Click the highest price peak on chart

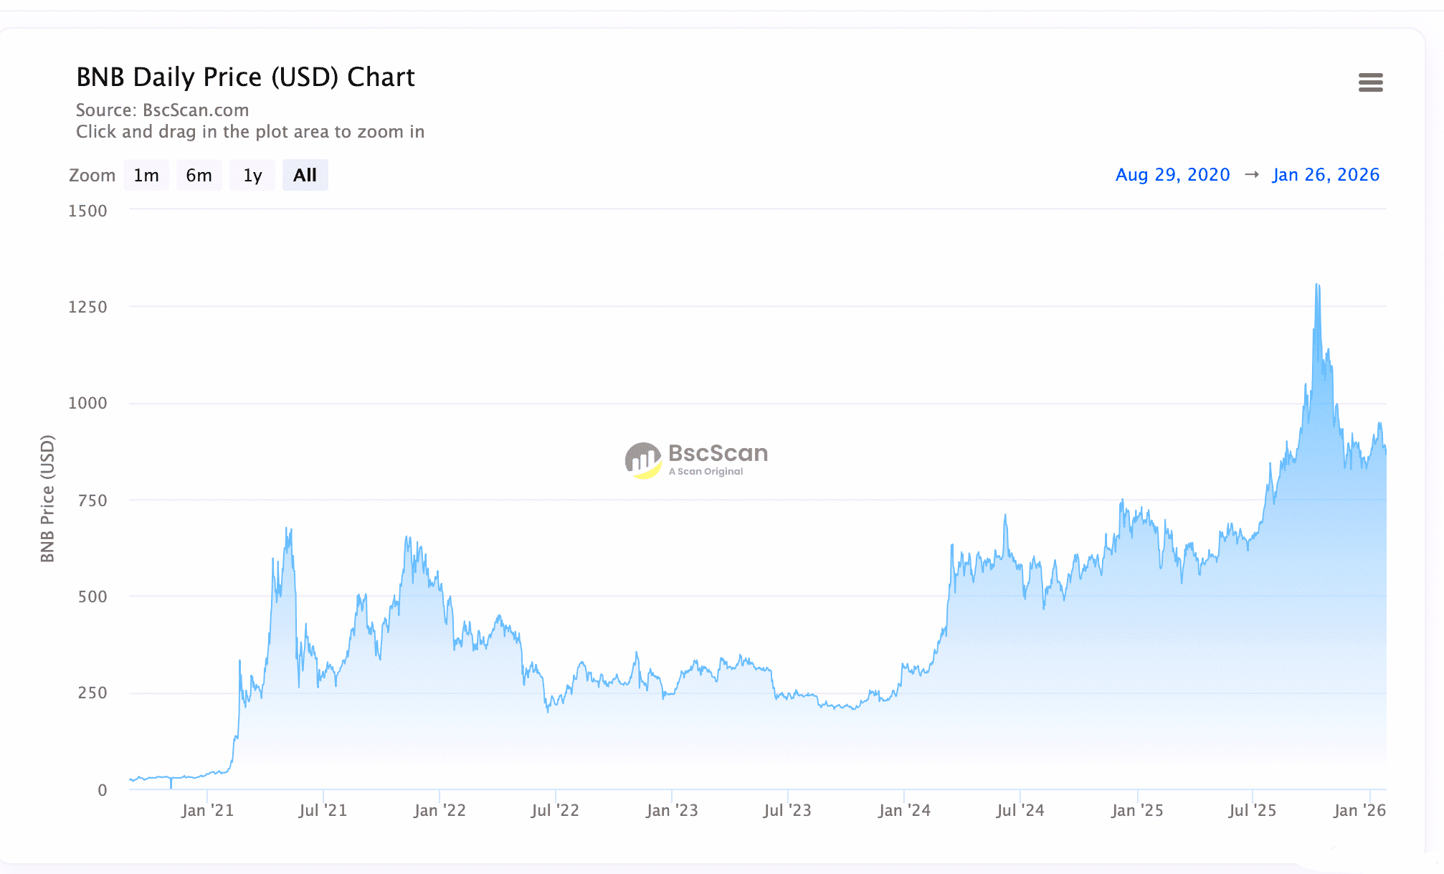click(x=1317, y=285)
